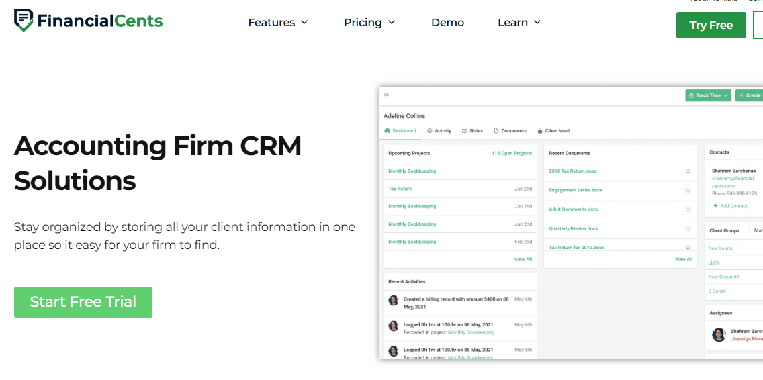
Task: Open the Quarterly Review.docx document
Action: point(573,229)
